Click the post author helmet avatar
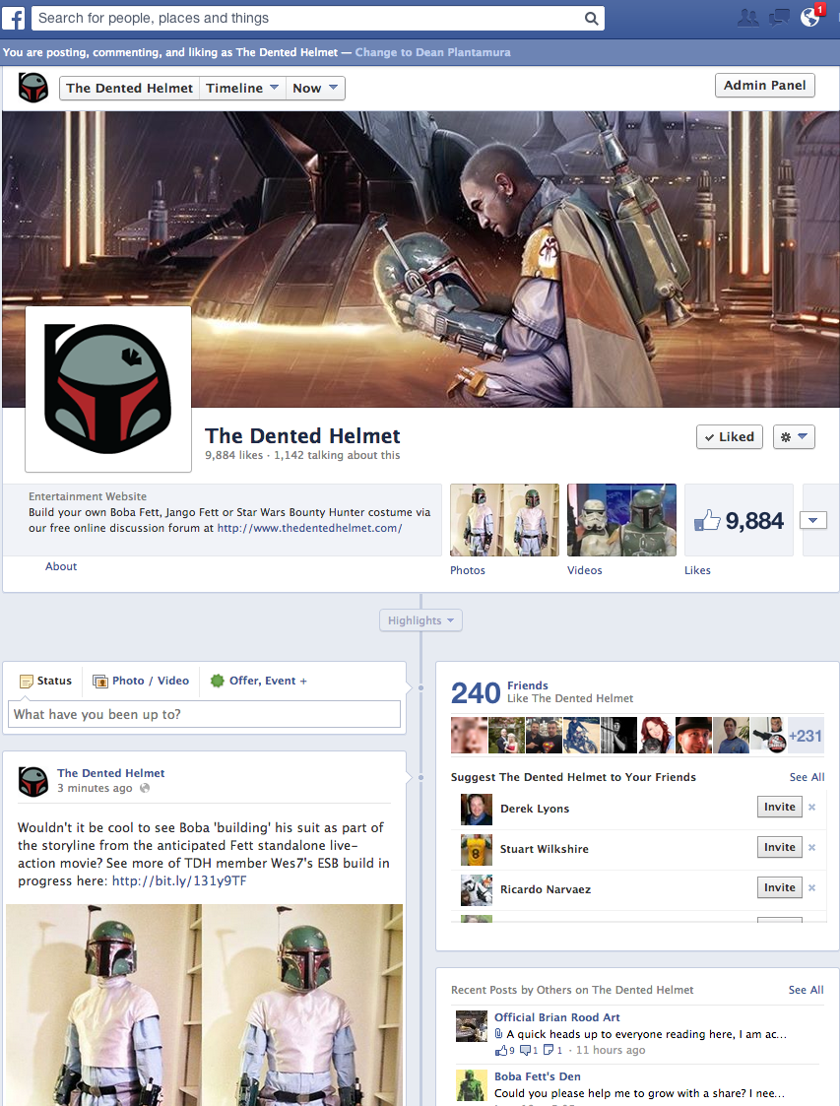This screenshot has width=840, height=1106. (33, 782)
